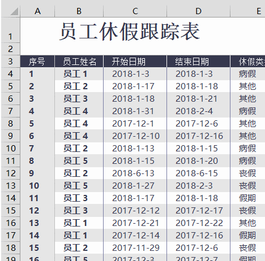
Task: Click the title 员工休假跟踪表
Action: (130, 32)
